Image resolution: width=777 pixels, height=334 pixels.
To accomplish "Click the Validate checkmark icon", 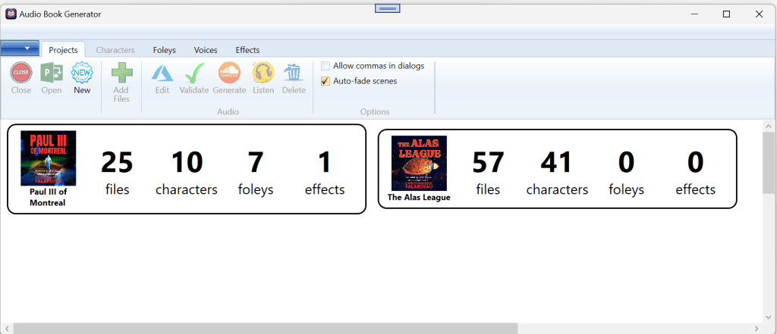I will (x=194, y=73).
